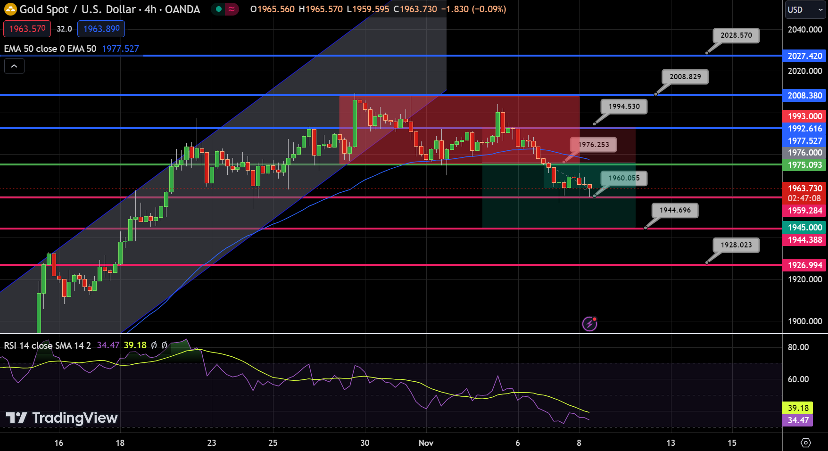
Task: Click the 2008.829 price callout label
Action: pyautogui.click(x=685, y=77)
